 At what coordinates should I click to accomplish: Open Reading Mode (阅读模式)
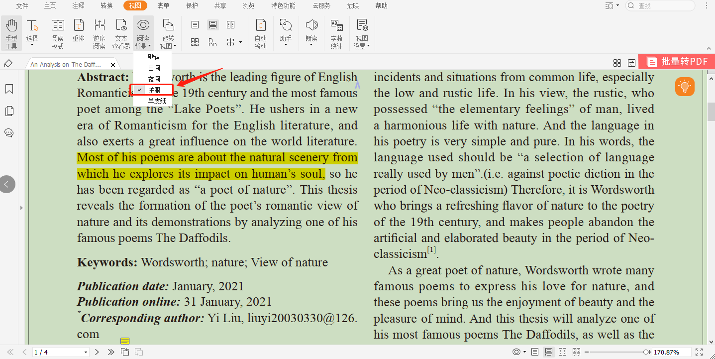click(x=57, y=33)
